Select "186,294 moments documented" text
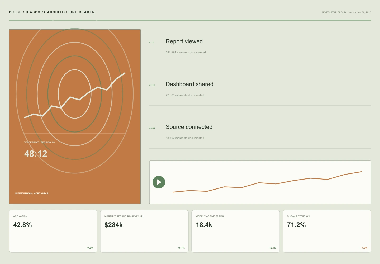The image size is (380, 264). point(186,52)
